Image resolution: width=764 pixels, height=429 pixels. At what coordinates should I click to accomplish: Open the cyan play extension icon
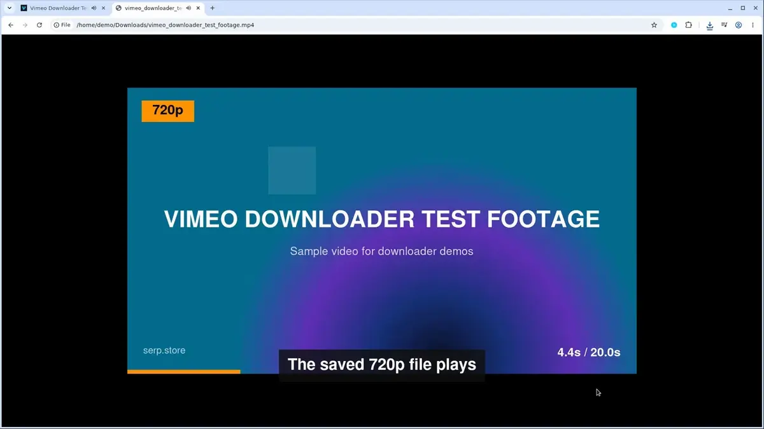pos(674,25)
